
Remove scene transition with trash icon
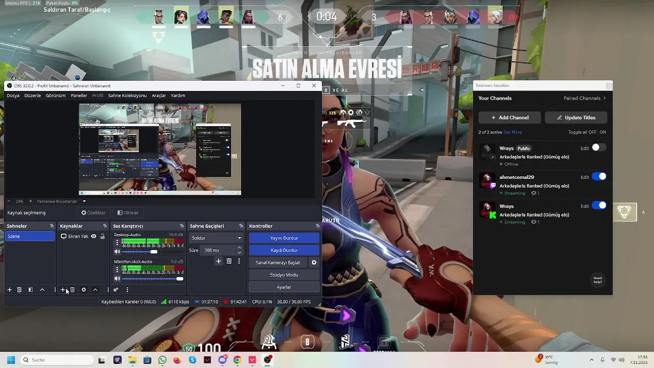point(229,261)
